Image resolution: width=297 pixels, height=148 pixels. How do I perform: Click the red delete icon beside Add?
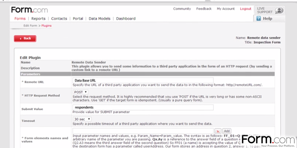[x=218, y=131]
